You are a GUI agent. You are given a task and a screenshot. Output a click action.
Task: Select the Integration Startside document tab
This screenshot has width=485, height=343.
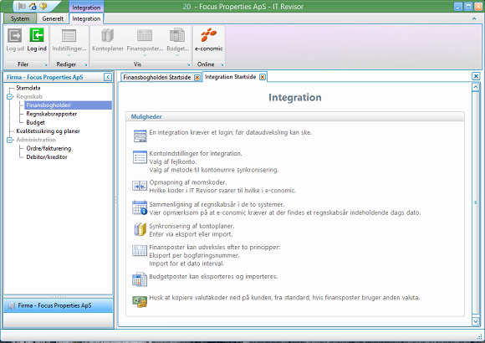(x=231, y=77)
